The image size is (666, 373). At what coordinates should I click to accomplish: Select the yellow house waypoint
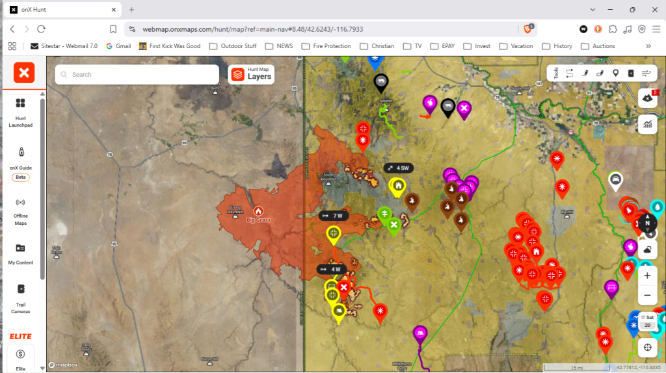pyautogui.click(x=398, y=188)
